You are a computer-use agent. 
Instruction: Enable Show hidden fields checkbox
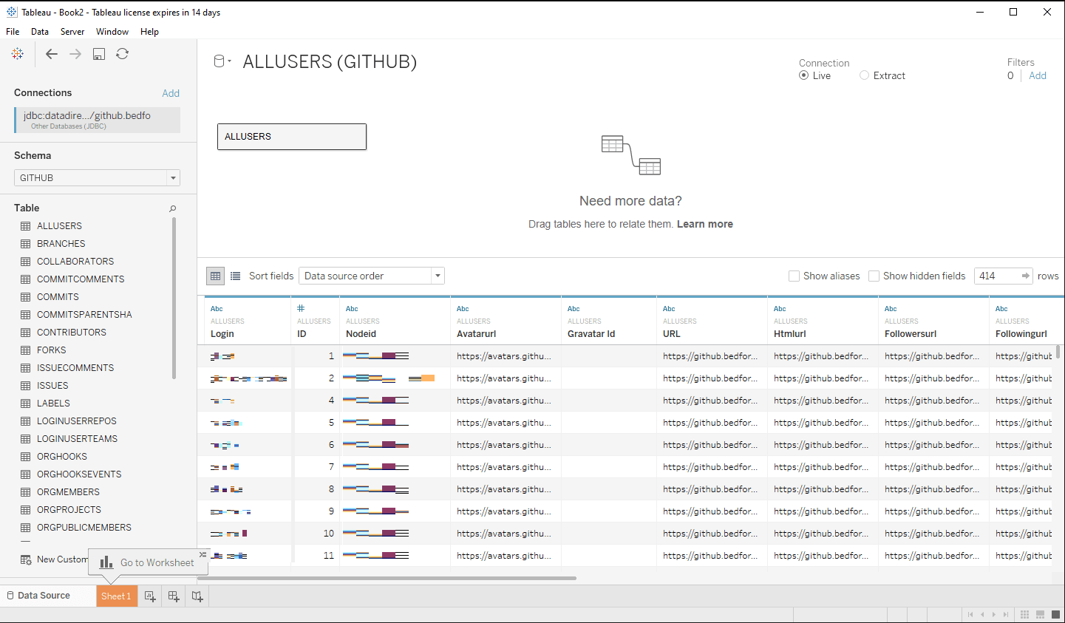pos(874,276)
